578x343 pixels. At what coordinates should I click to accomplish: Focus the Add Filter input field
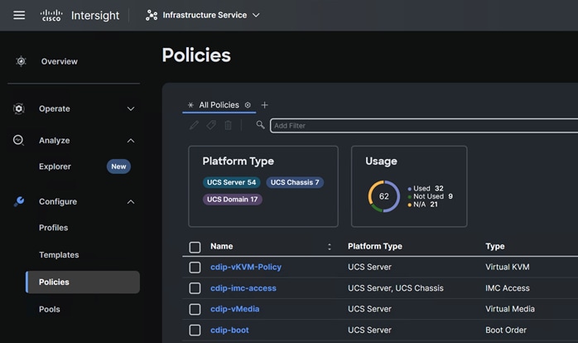424,125
